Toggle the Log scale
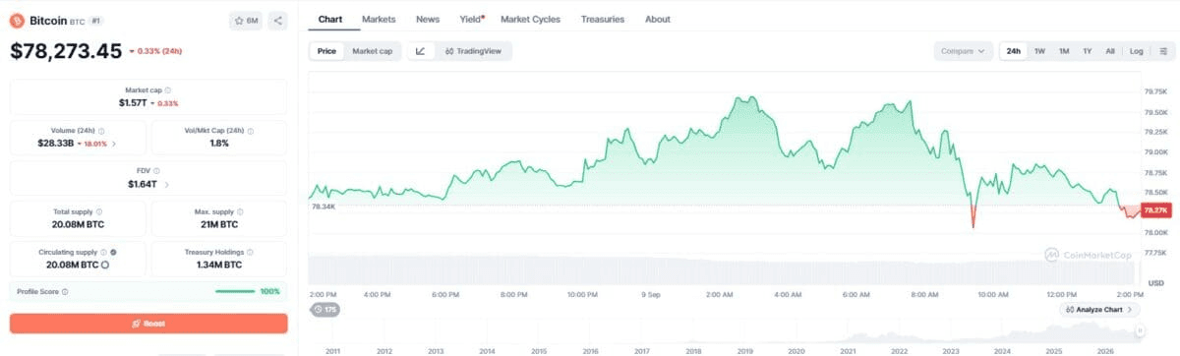 [1136, 51]
